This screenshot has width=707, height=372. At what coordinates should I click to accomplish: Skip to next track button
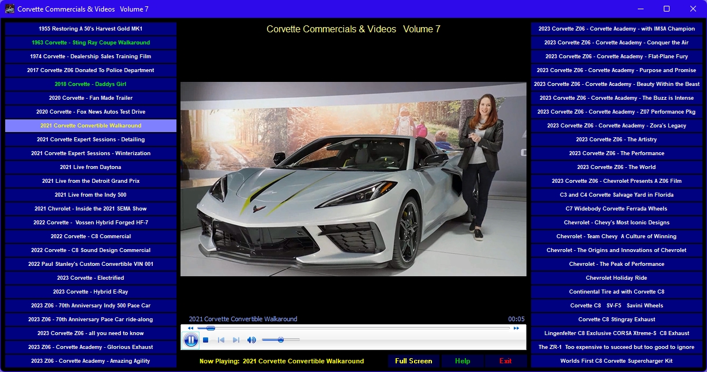click(236, 340)
